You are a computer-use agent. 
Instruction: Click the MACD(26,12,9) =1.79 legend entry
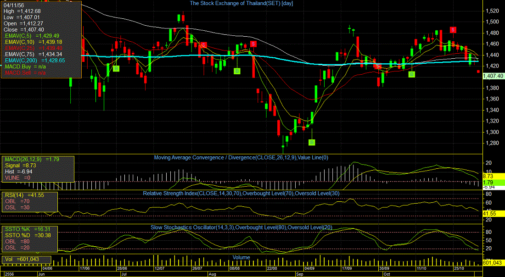31,159
